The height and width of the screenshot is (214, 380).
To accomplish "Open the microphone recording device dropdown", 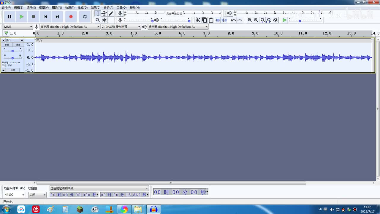I will pos(70,27).
